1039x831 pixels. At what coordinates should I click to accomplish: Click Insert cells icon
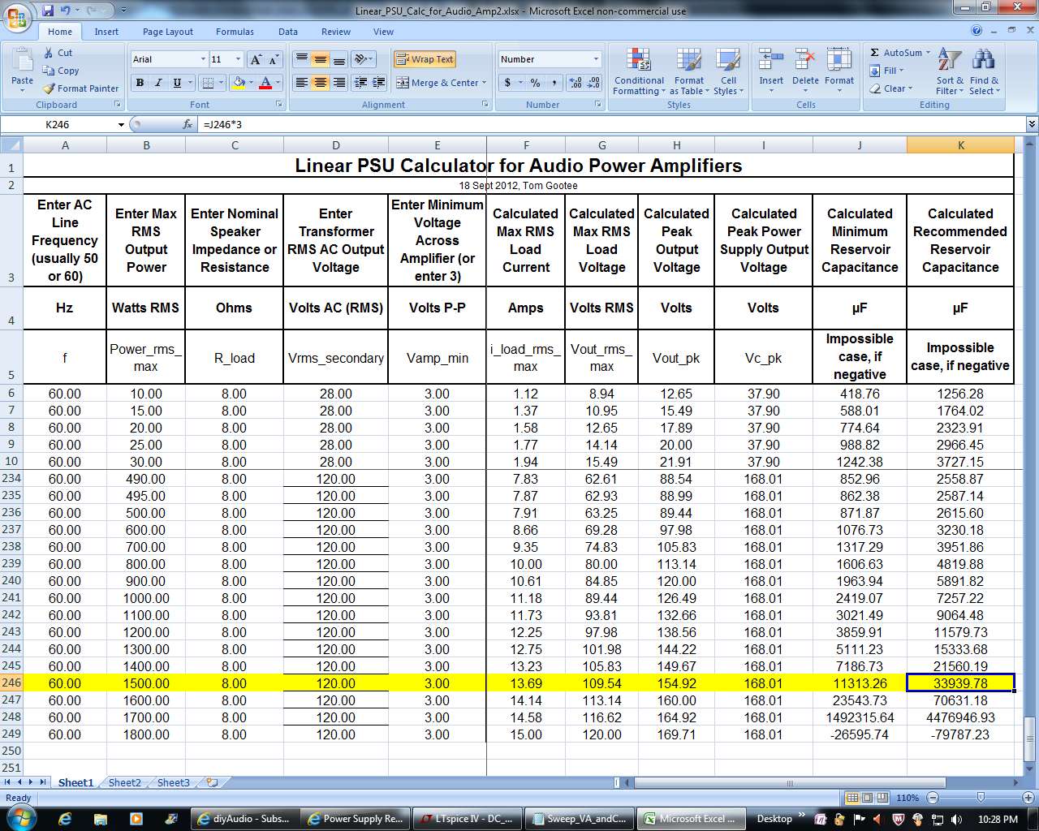[x=771, y=59]
